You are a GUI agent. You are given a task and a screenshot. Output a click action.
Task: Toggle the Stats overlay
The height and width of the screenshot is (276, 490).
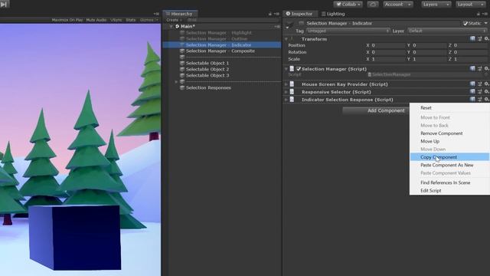pos(131,20)
